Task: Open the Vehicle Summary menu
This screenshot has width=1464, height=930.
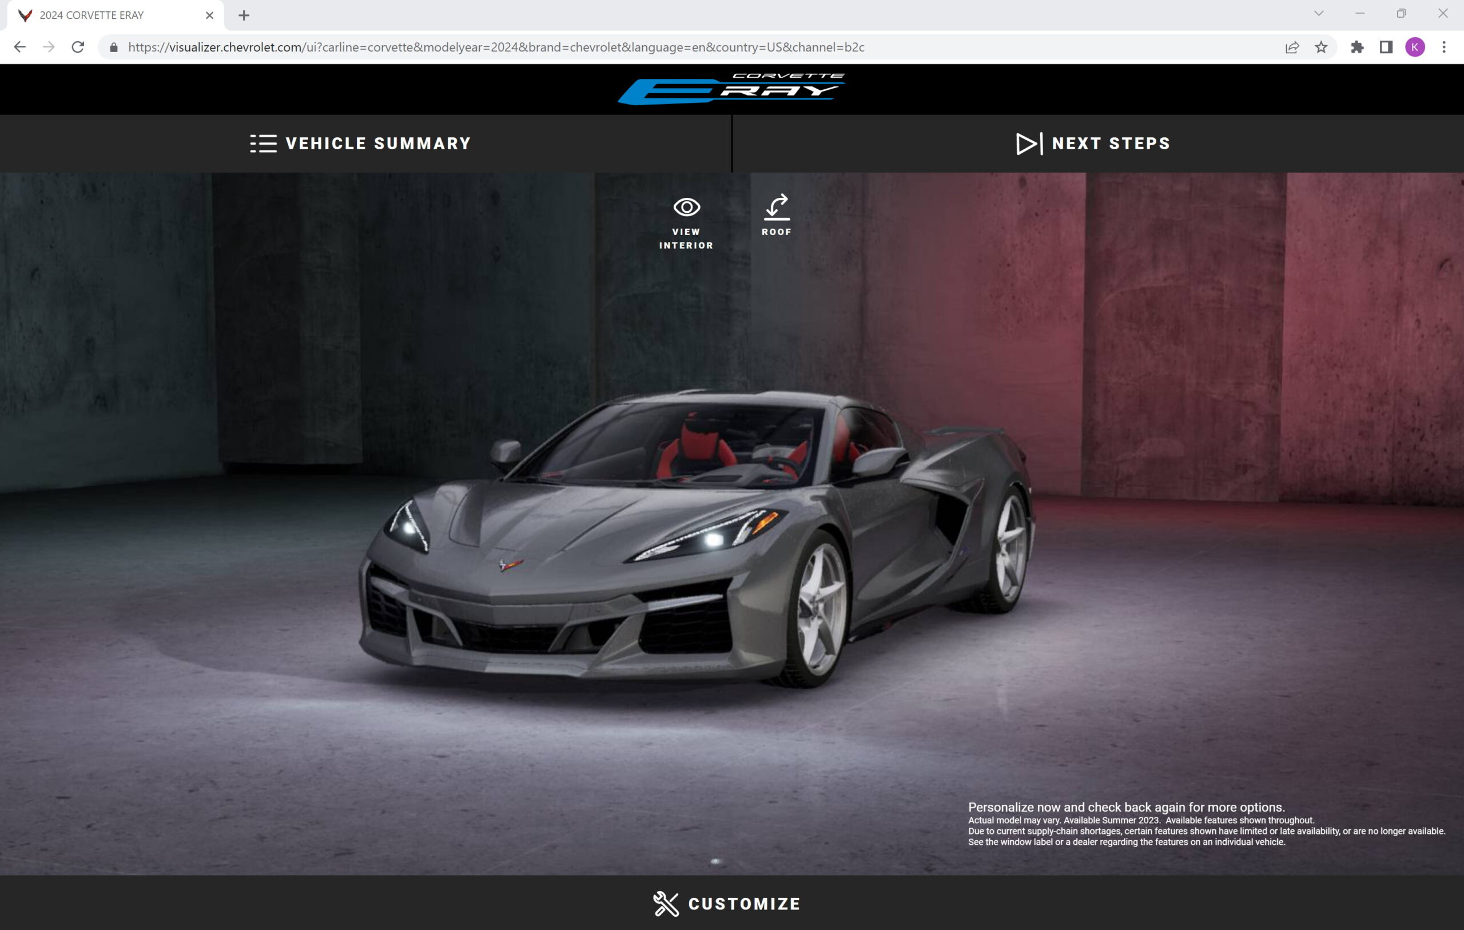Action: coord(360,144)
